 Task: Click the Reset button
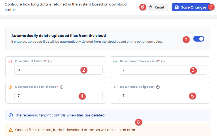tap(157, 7)
